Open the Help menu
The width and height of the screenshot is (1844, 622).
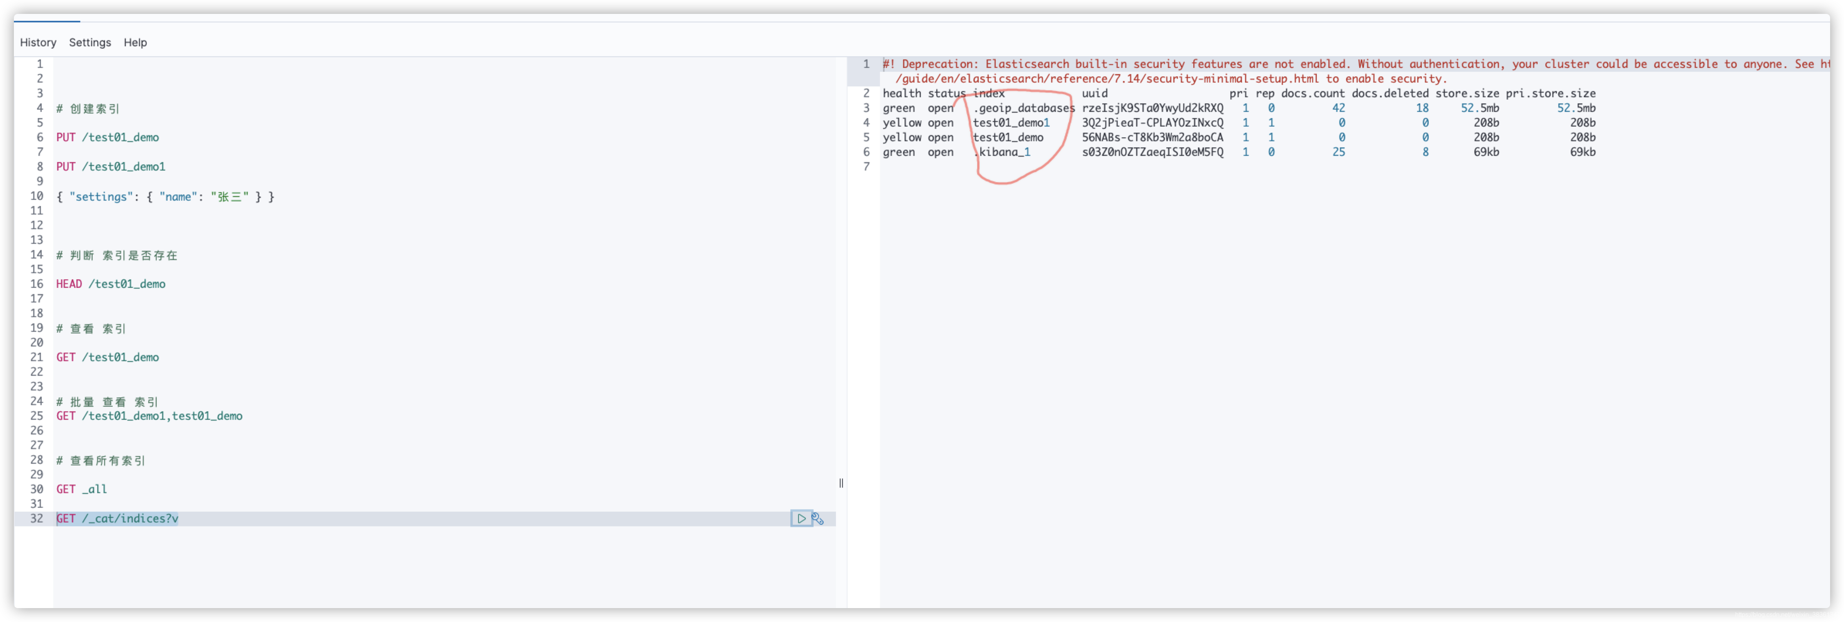pos(135,42)
